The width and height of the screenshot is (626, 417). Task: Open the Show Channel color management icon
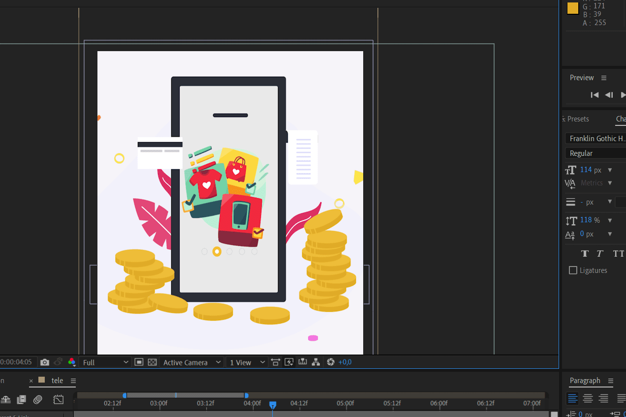(x=72, y=362)
